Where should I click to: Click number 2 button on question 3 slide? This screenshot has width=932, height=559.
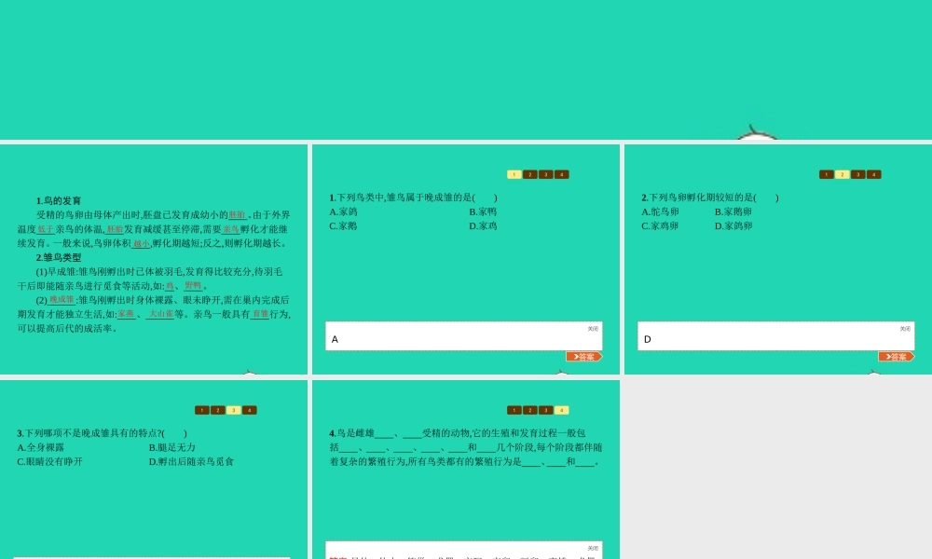tap(218, 411)
